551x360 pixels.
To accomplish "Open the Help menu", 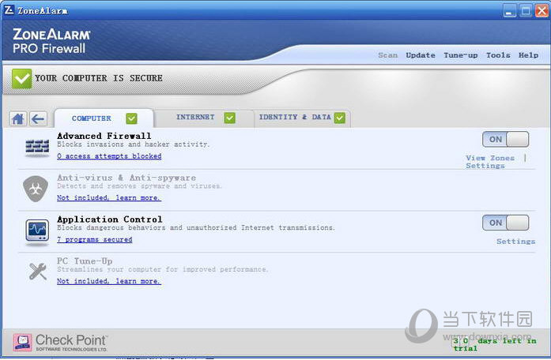I will click(x=528, y=55).
